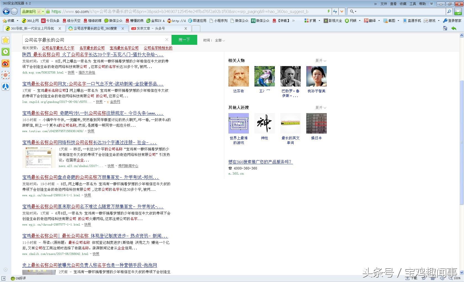This screenshot has height=282, width=464.
Task: Open the green clock history sidebar icon
Action: point(6,52)
